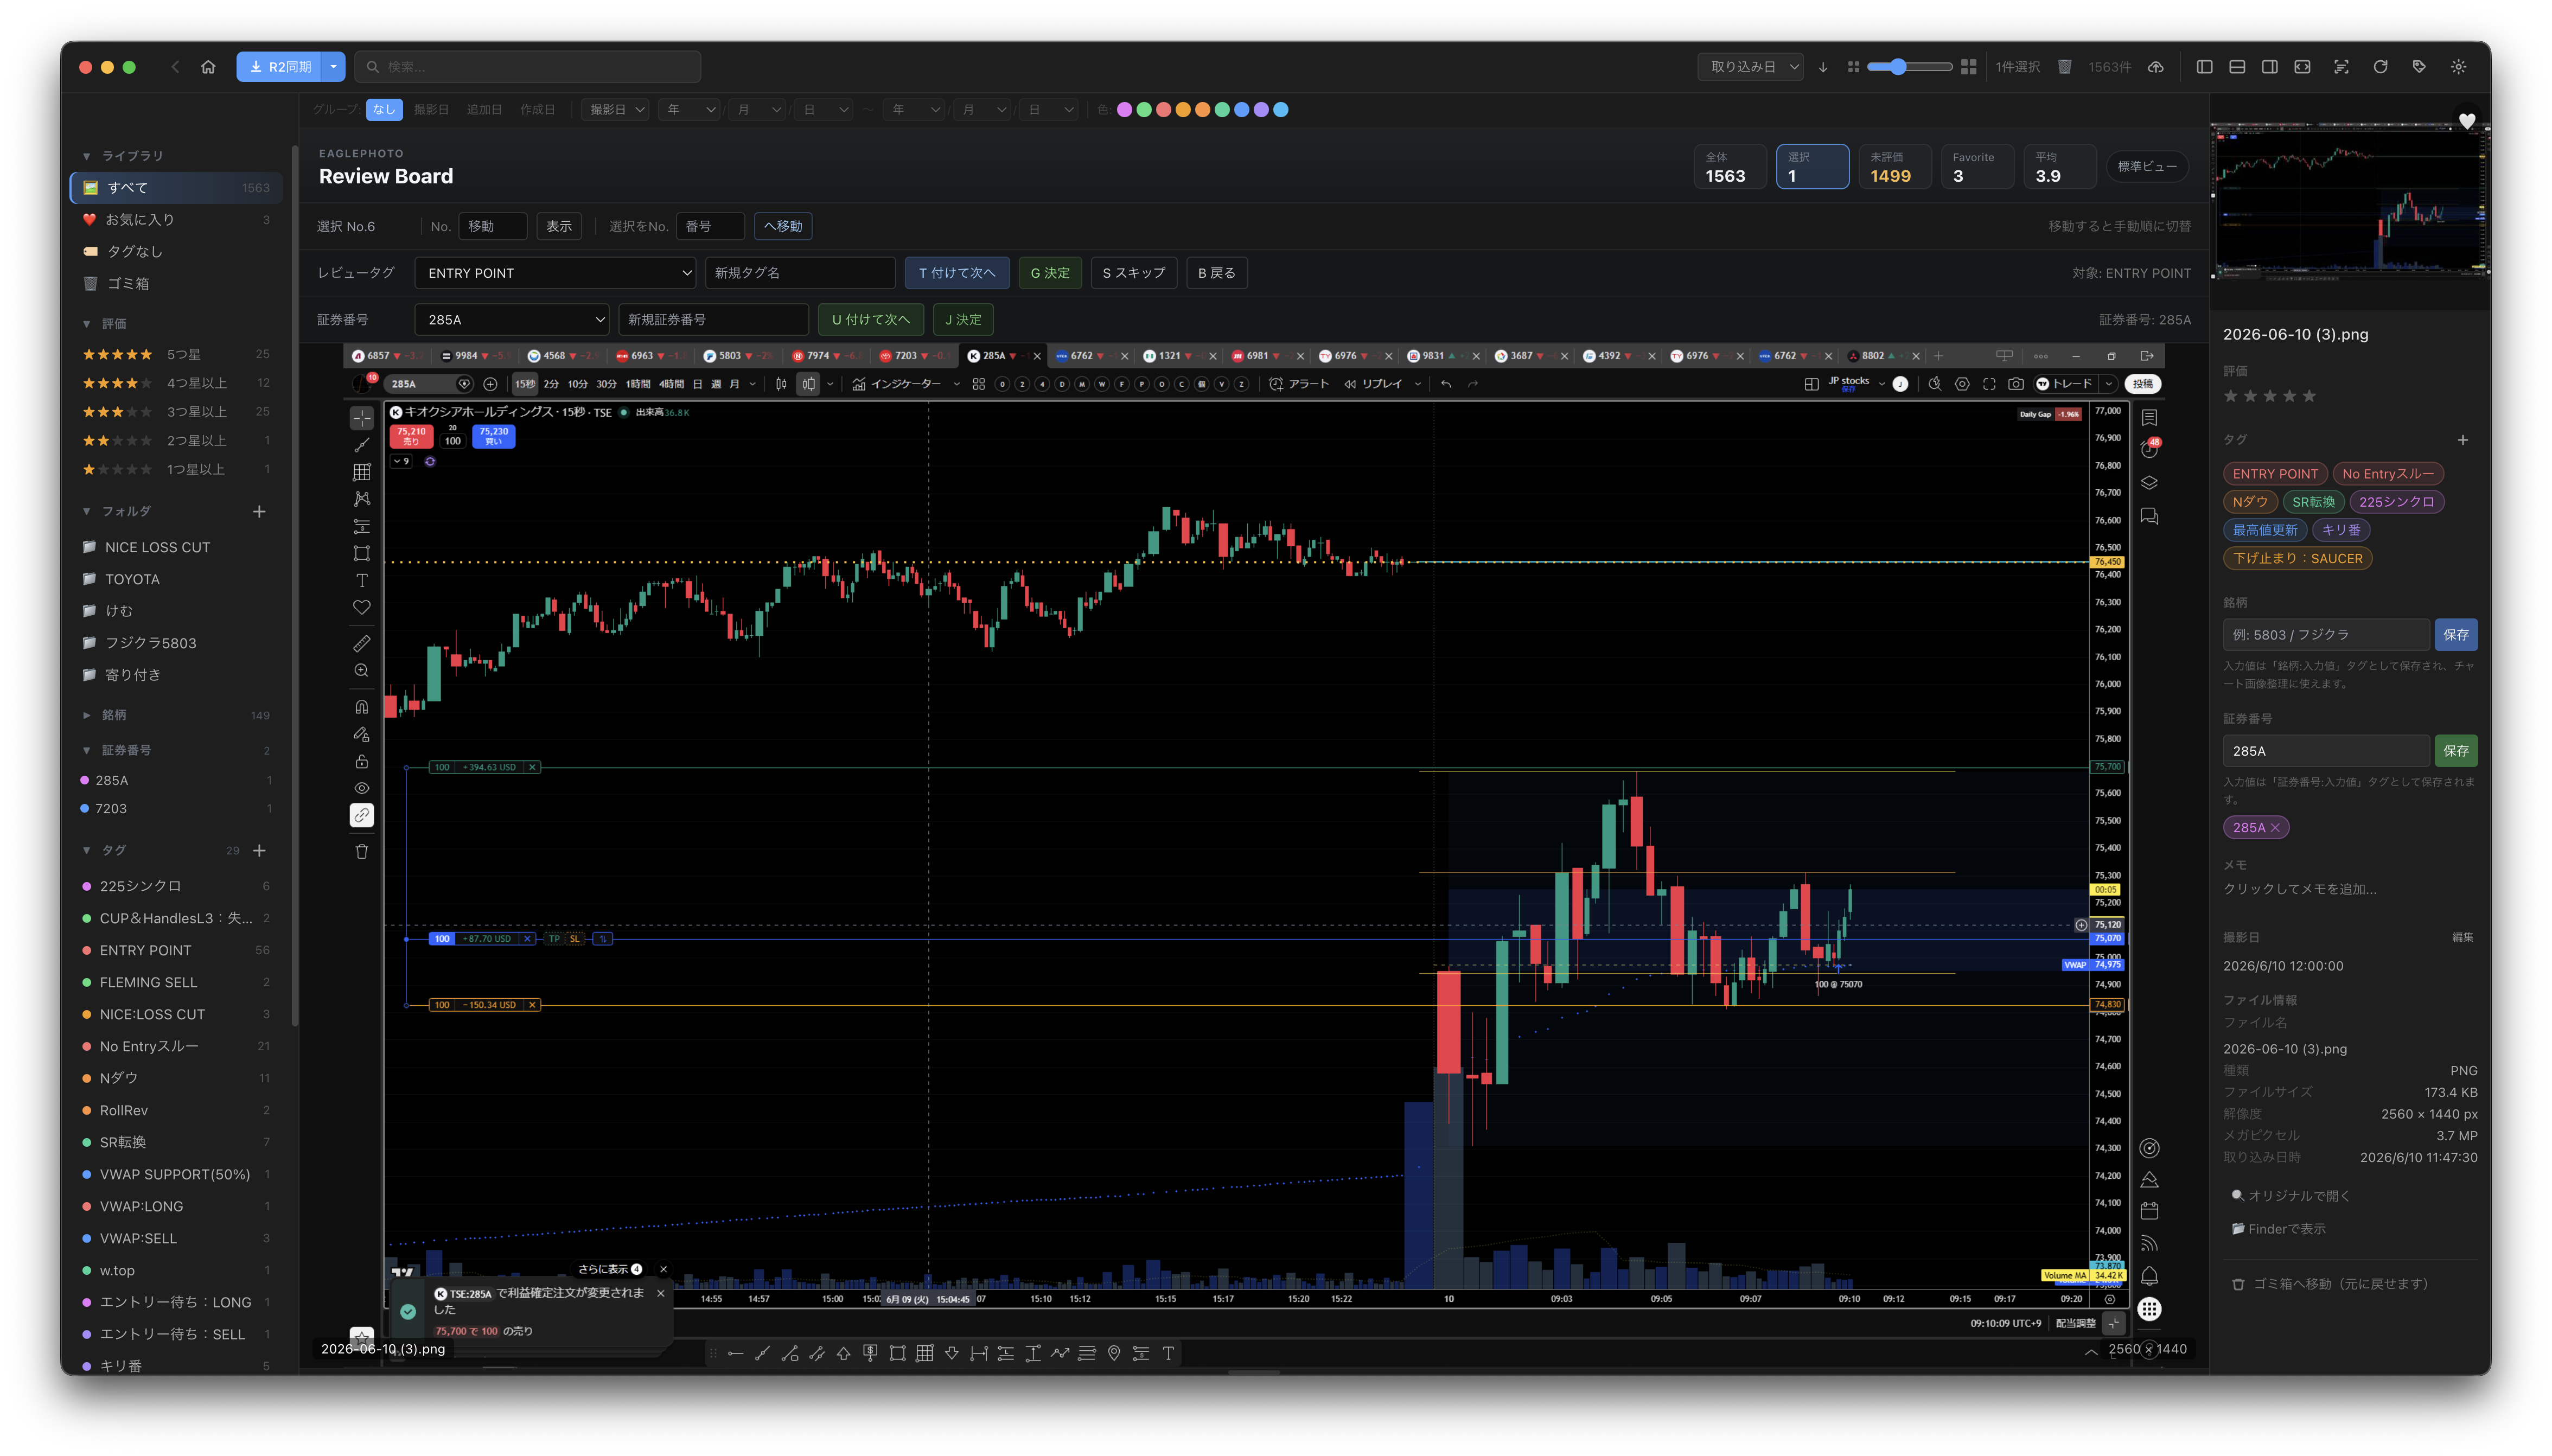Open the tag icon in top toolbar
This screenshot has width=2552, height=1456.
point(2419,67)
